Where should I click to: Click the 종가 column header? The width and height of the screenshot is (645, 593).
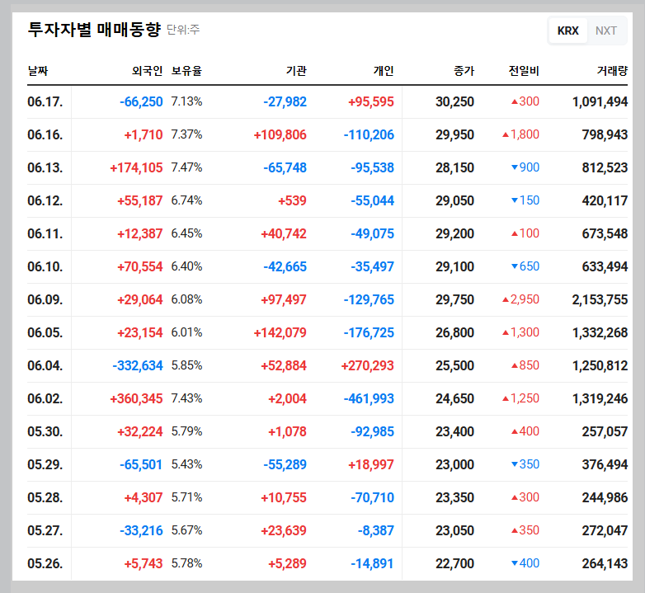[464, 71]
